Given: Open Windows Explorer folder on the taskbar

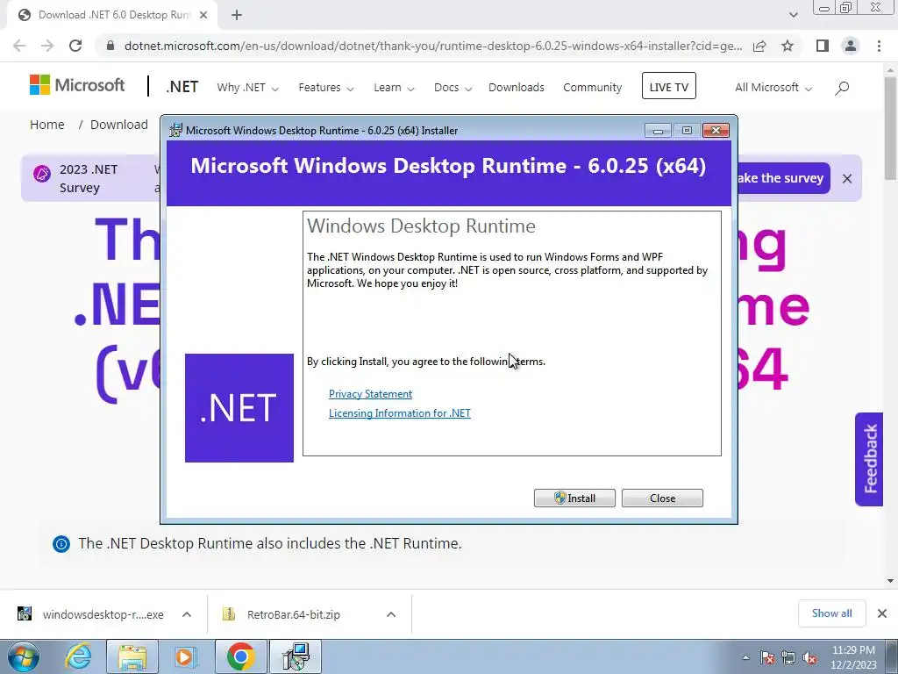Looking at the screenshot, I should pyautogui.click(x=132, y=656).
